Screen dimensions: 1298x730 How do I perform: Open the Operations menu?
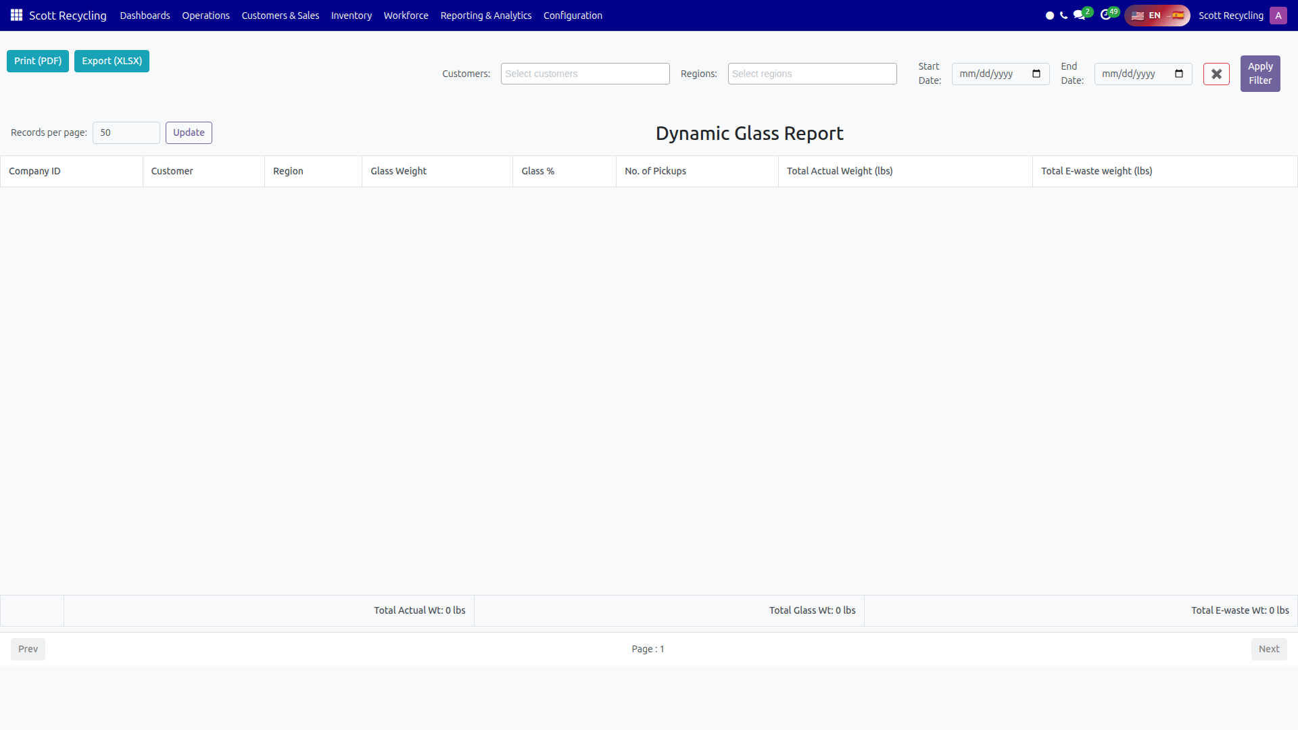pos(206,16)
